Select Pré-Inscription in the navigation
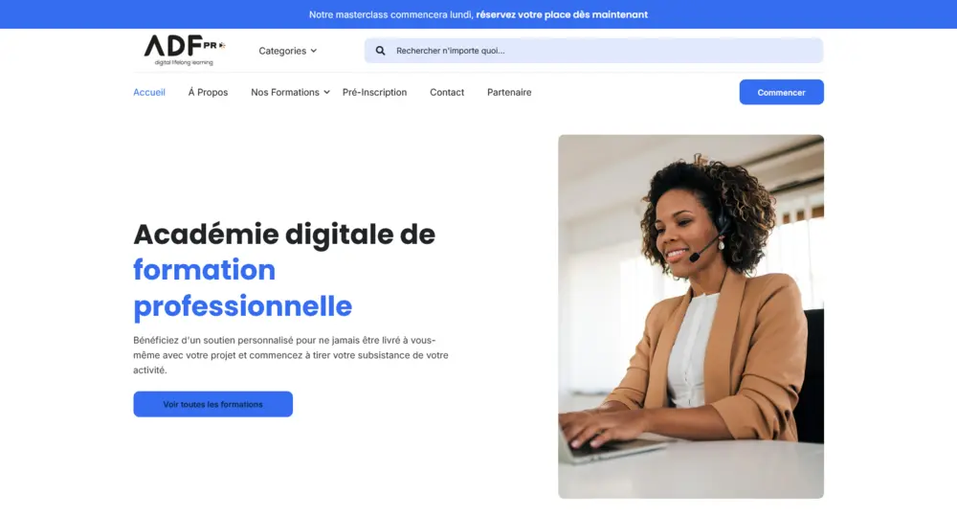The image size is (957, 516). coord(374,92)
